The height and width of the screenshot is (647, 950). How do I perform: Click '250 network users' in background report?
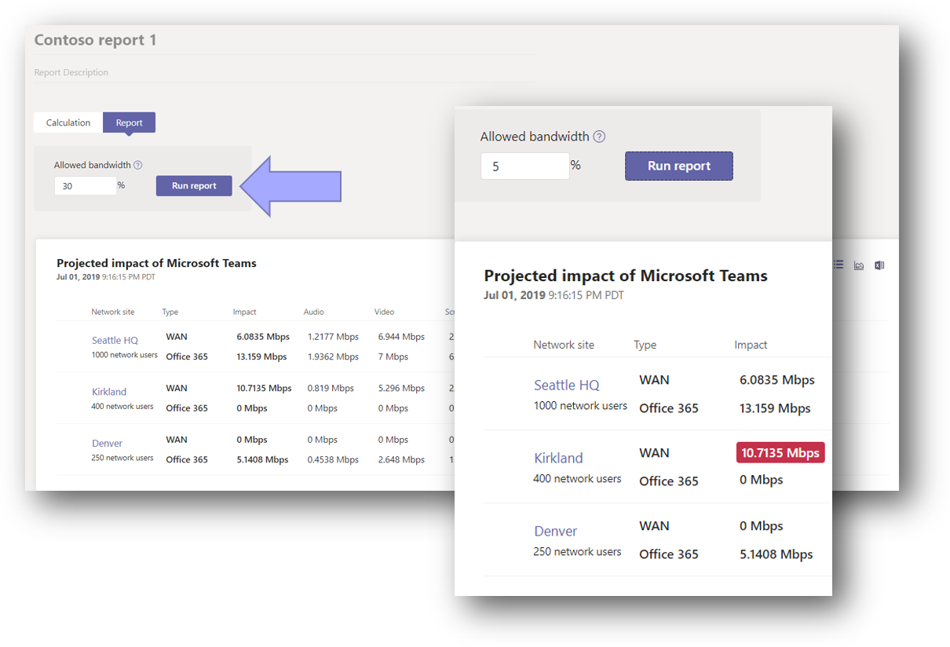122,458
